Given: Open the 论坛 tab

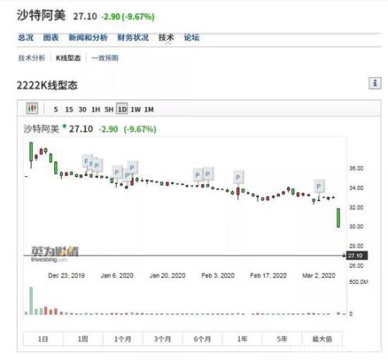Looking at the screenshot, I should (192, 37).
